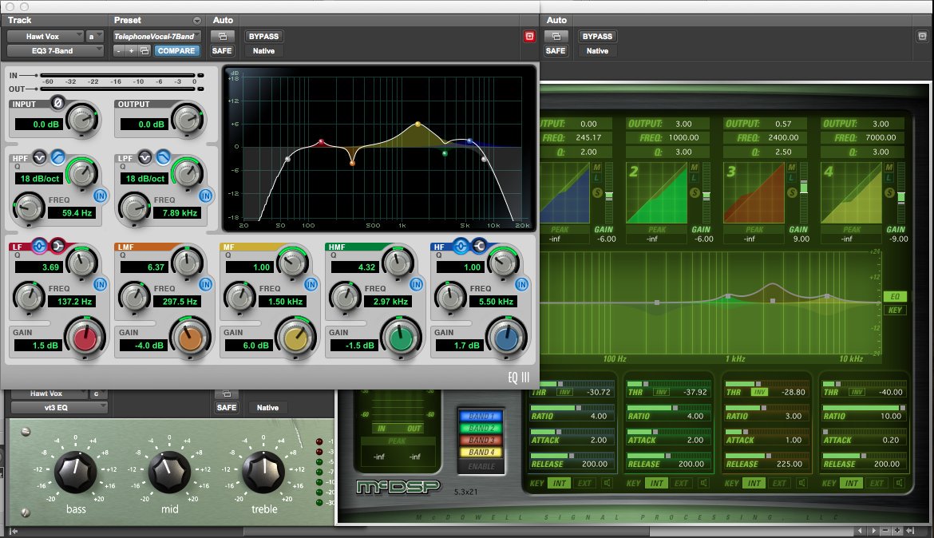Click the LF red gain knob

coord(85,337)
